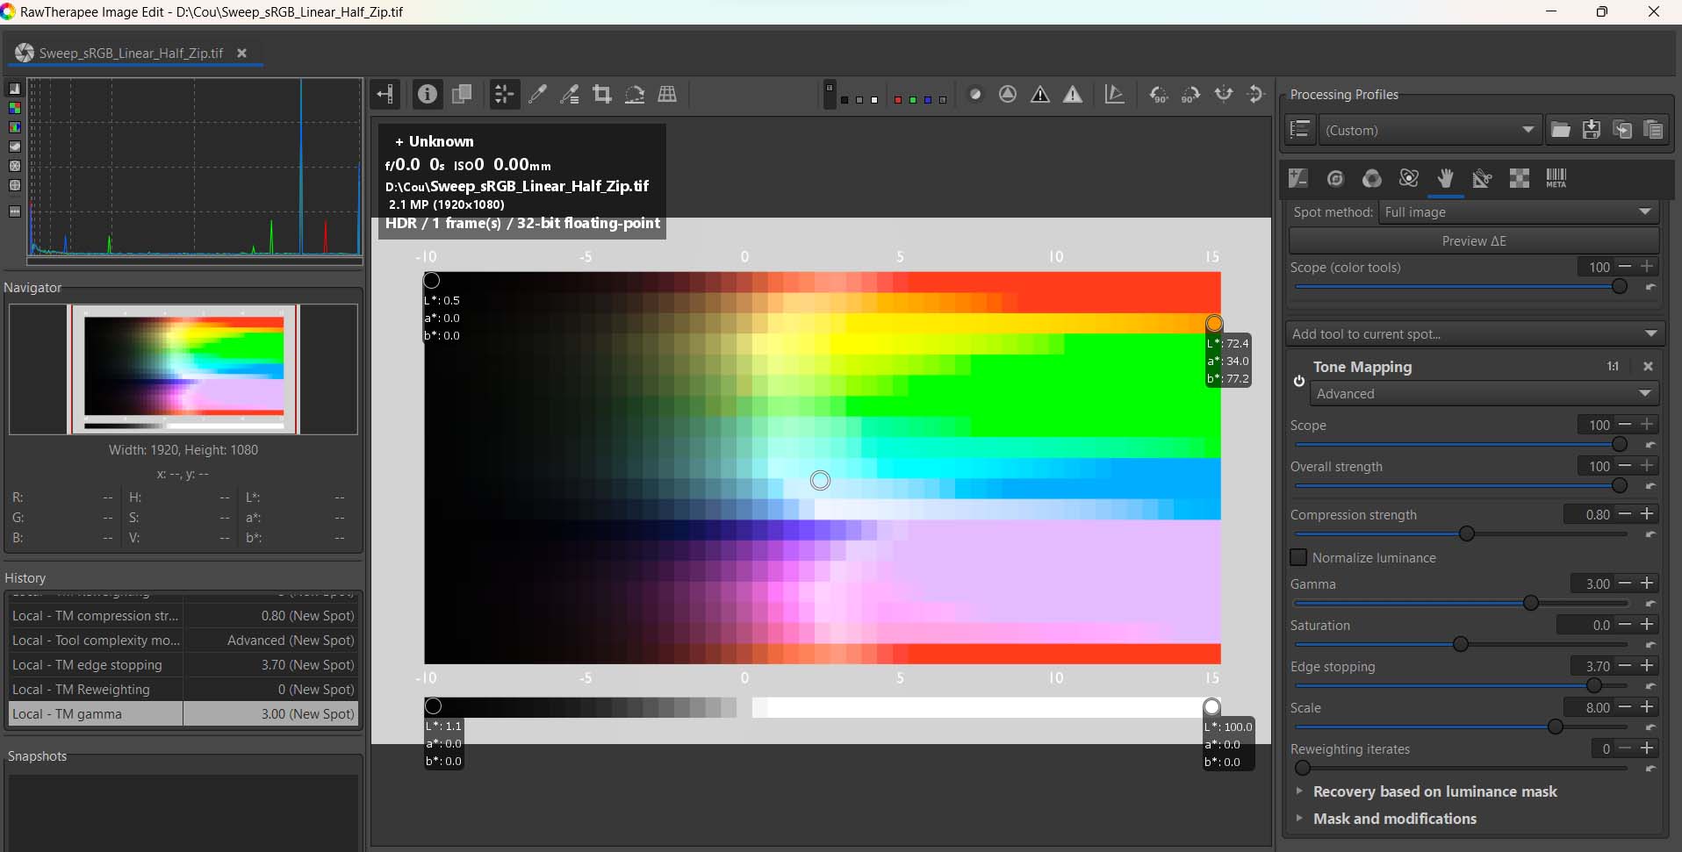Open the META metadata panel
The image size is (1682, 852).
[x=1556, y=179]
